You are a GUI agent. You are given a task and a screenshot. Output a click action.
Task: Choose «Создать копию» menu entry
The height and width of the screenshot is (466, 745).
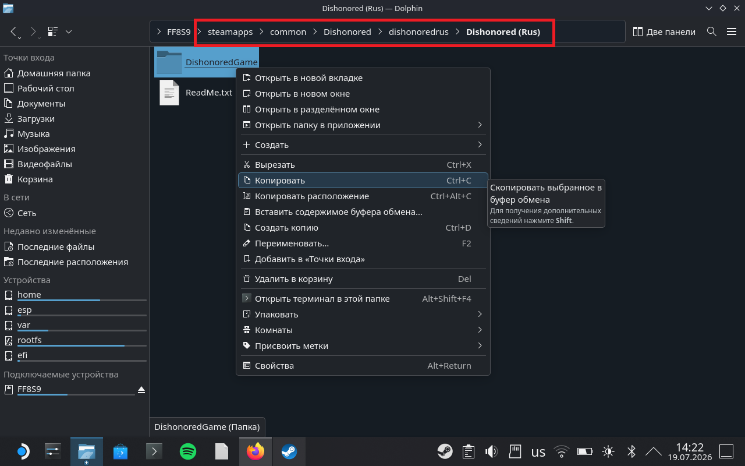(x=363, y=228)
